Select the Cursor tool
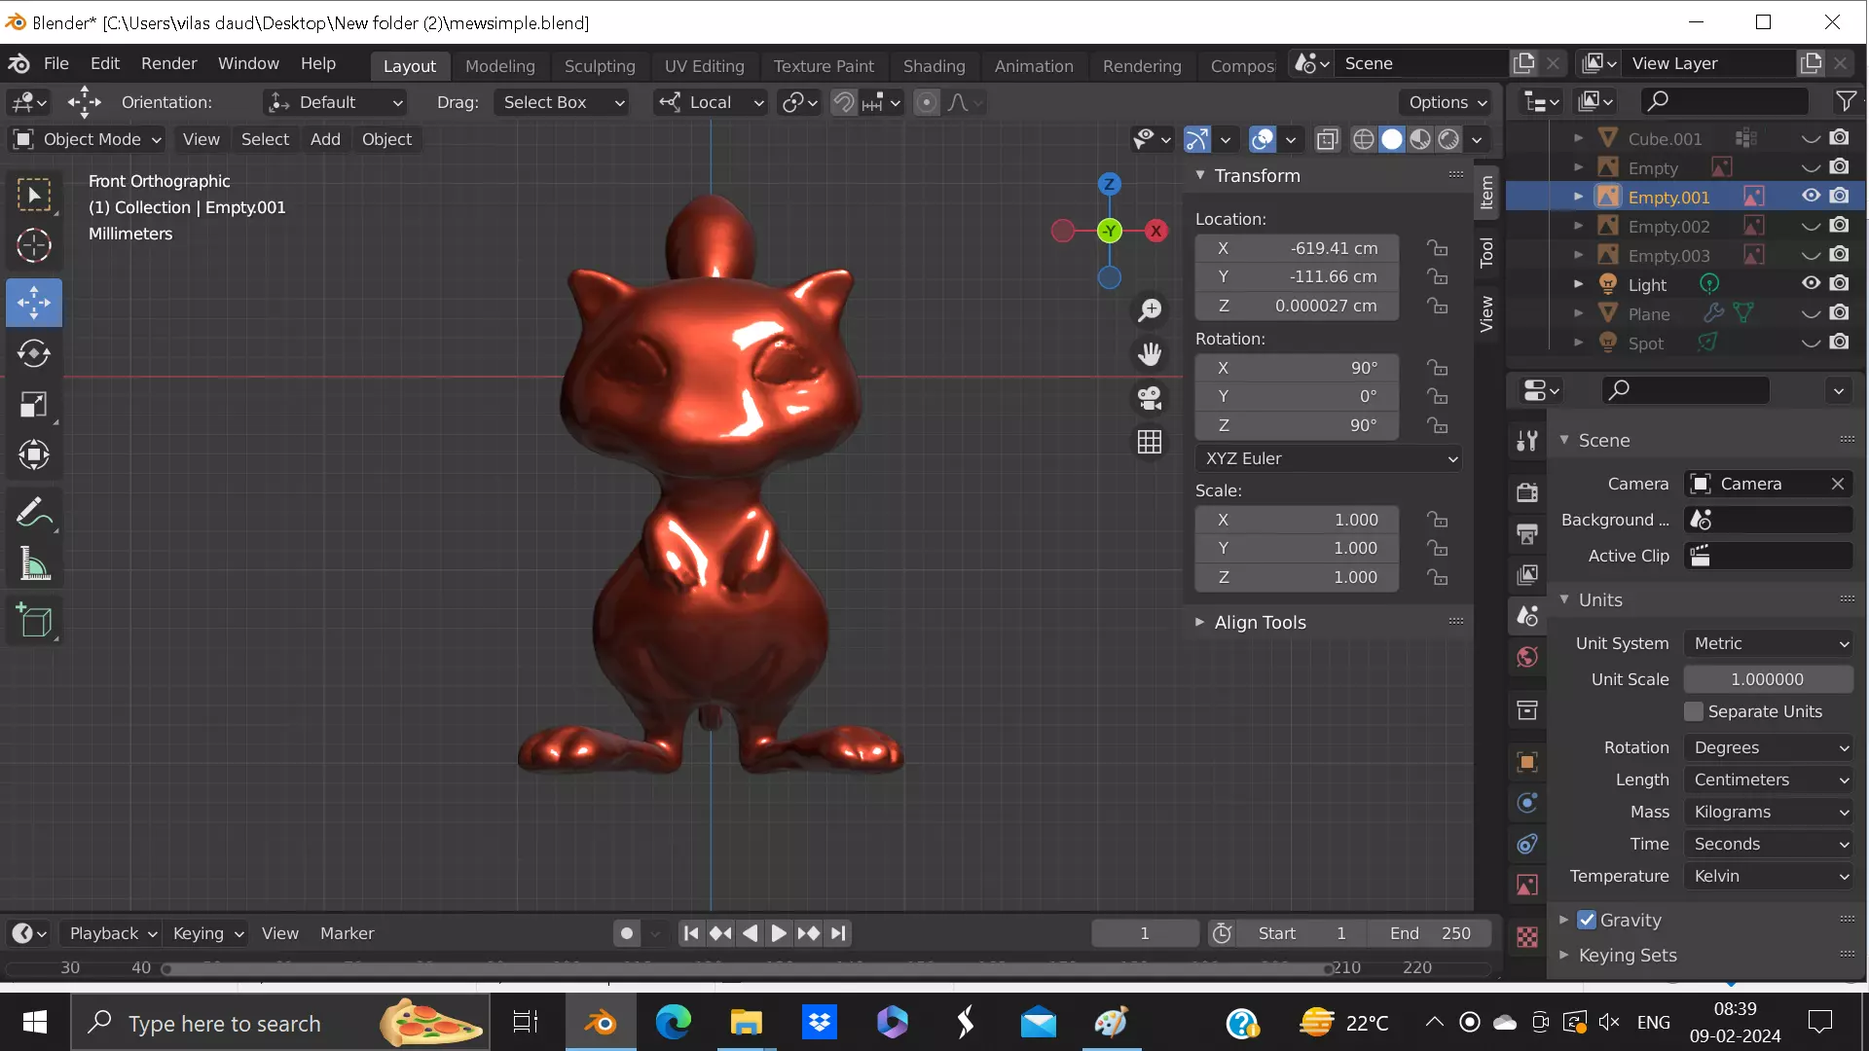The height and width of the screenshot is (1051, 1869). 34,246
